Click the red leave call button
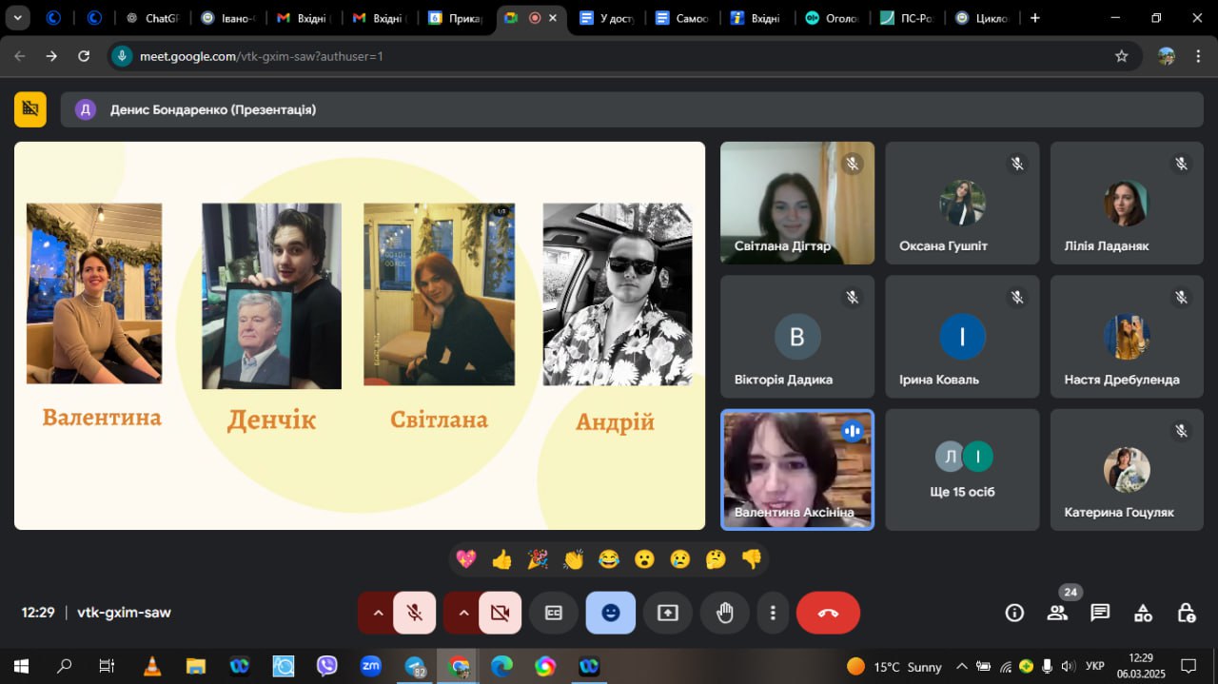Viewport: 1218px width, 684px height. point(828,613)
